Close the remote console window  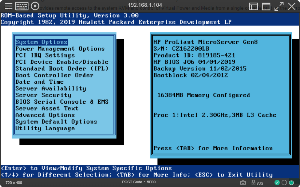pyautogui.click(x=292, y=6)
